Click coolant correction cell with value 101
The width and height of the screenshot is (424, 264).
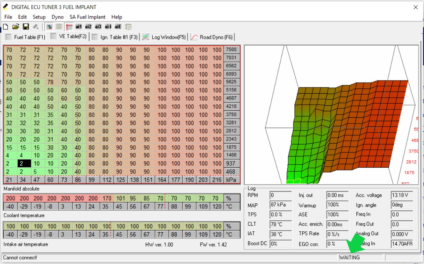pyautogui.click(x=120, y=198)
